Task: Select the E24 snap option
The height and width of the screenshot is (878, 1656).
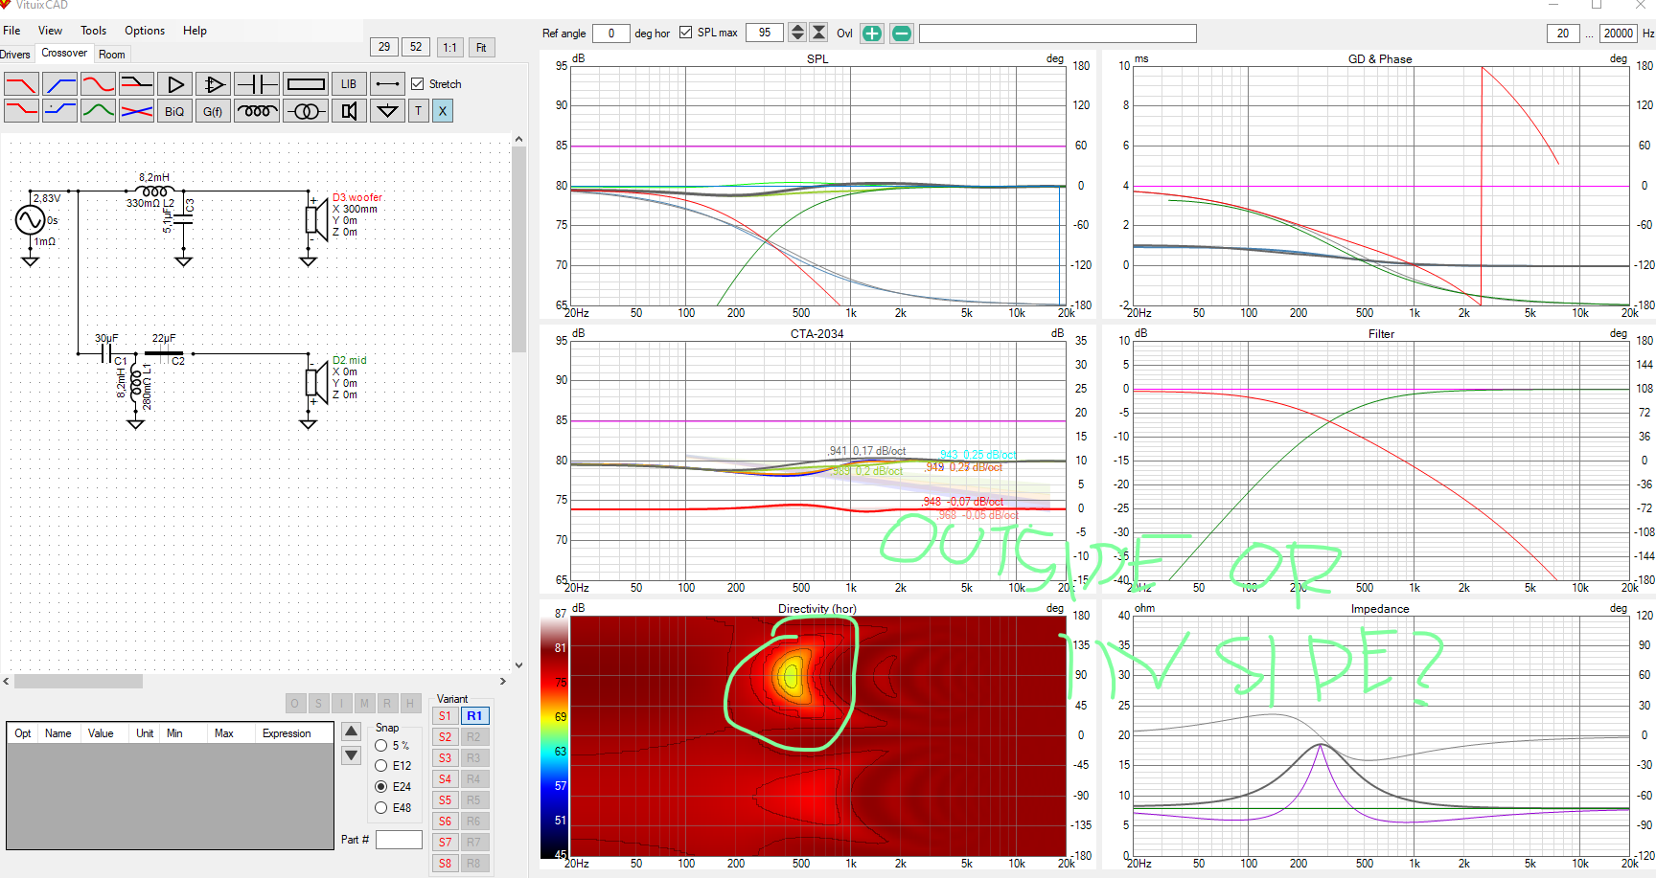Action: point(380,786)
